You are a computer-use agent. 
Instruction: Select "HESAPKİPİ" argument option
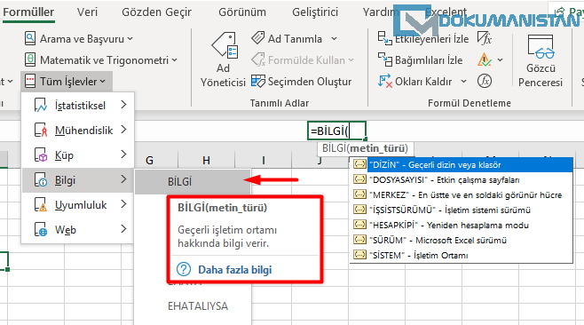click(x=462, y=226)
